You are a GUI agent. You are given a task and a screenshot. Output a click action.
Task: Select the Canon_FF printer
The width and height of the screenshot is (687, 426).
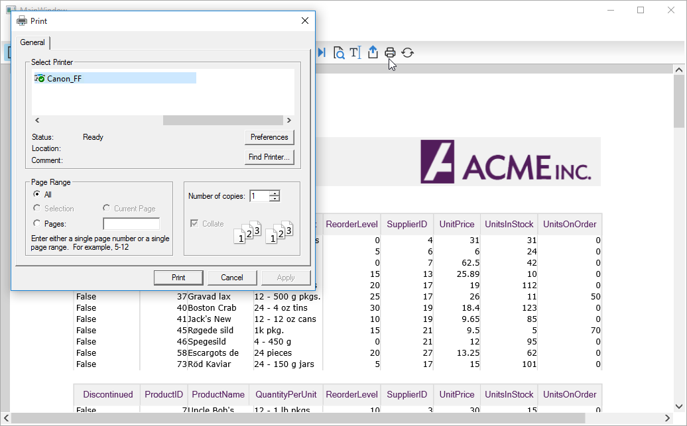(x=64, y=78)
